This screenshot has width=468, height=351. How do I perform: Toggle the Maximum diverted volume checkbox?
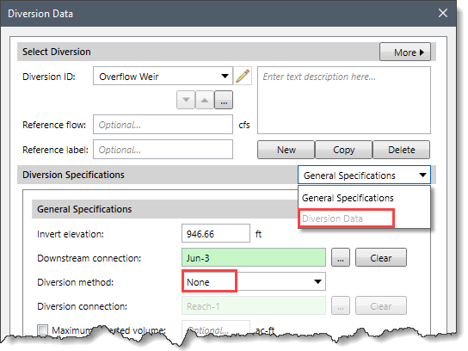click(x=42, y=329)
